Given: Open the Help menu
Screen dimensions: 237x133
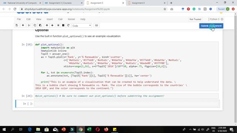Looking at the screenshot, I should tap(83, 19).
